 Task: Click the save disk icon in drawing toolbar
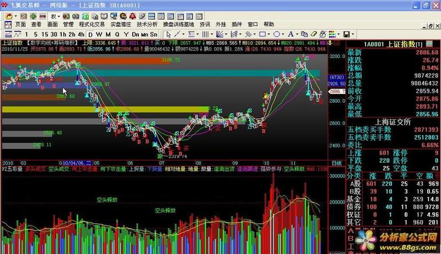[x=347, y=35]
